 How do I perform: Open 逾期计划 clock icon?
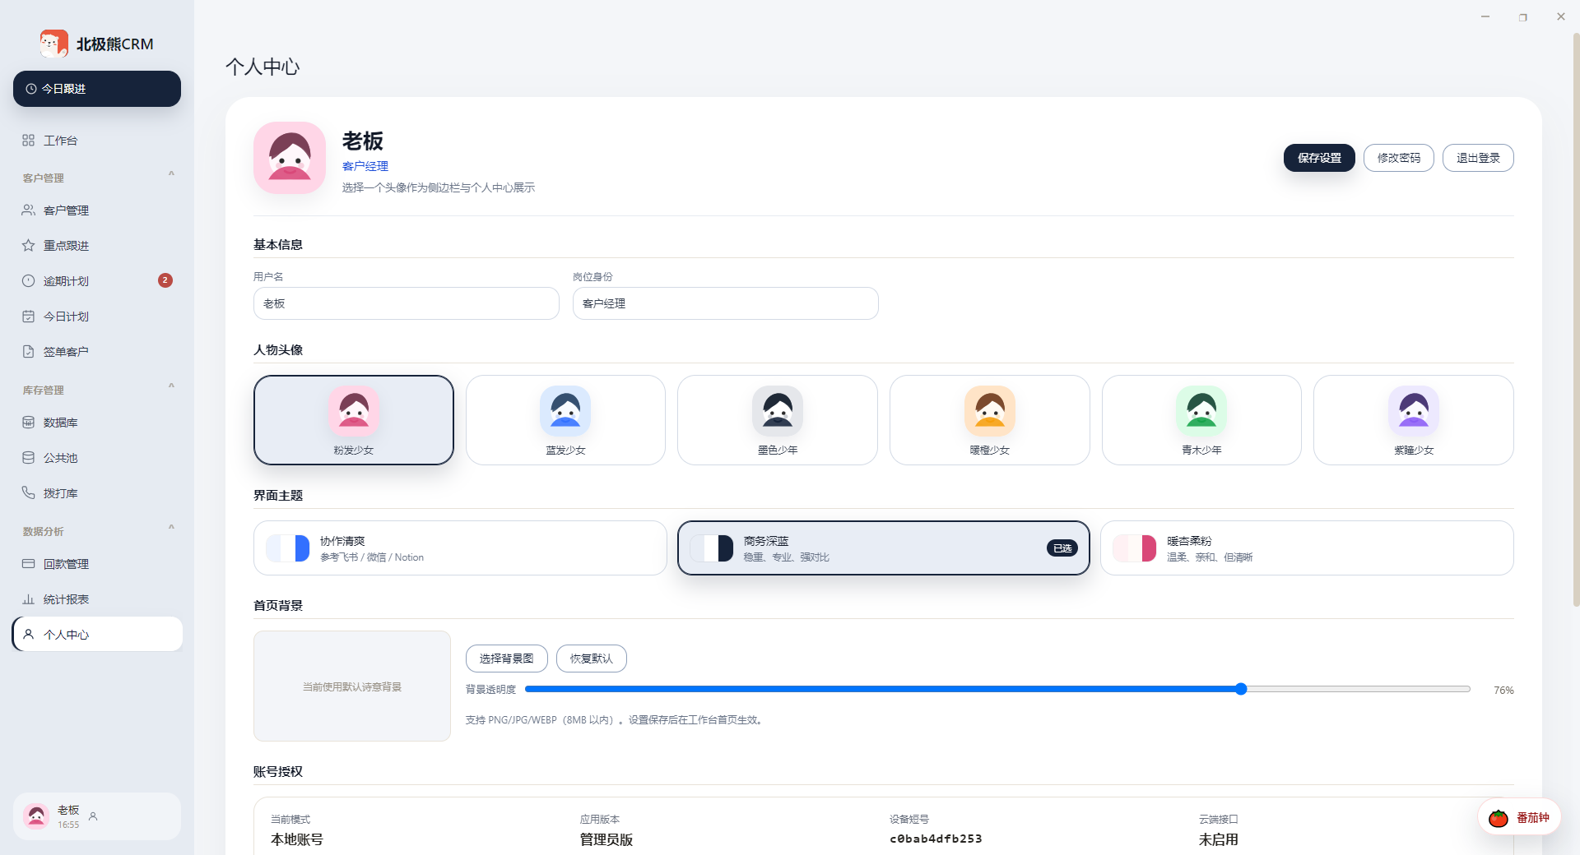click(28, 281)
